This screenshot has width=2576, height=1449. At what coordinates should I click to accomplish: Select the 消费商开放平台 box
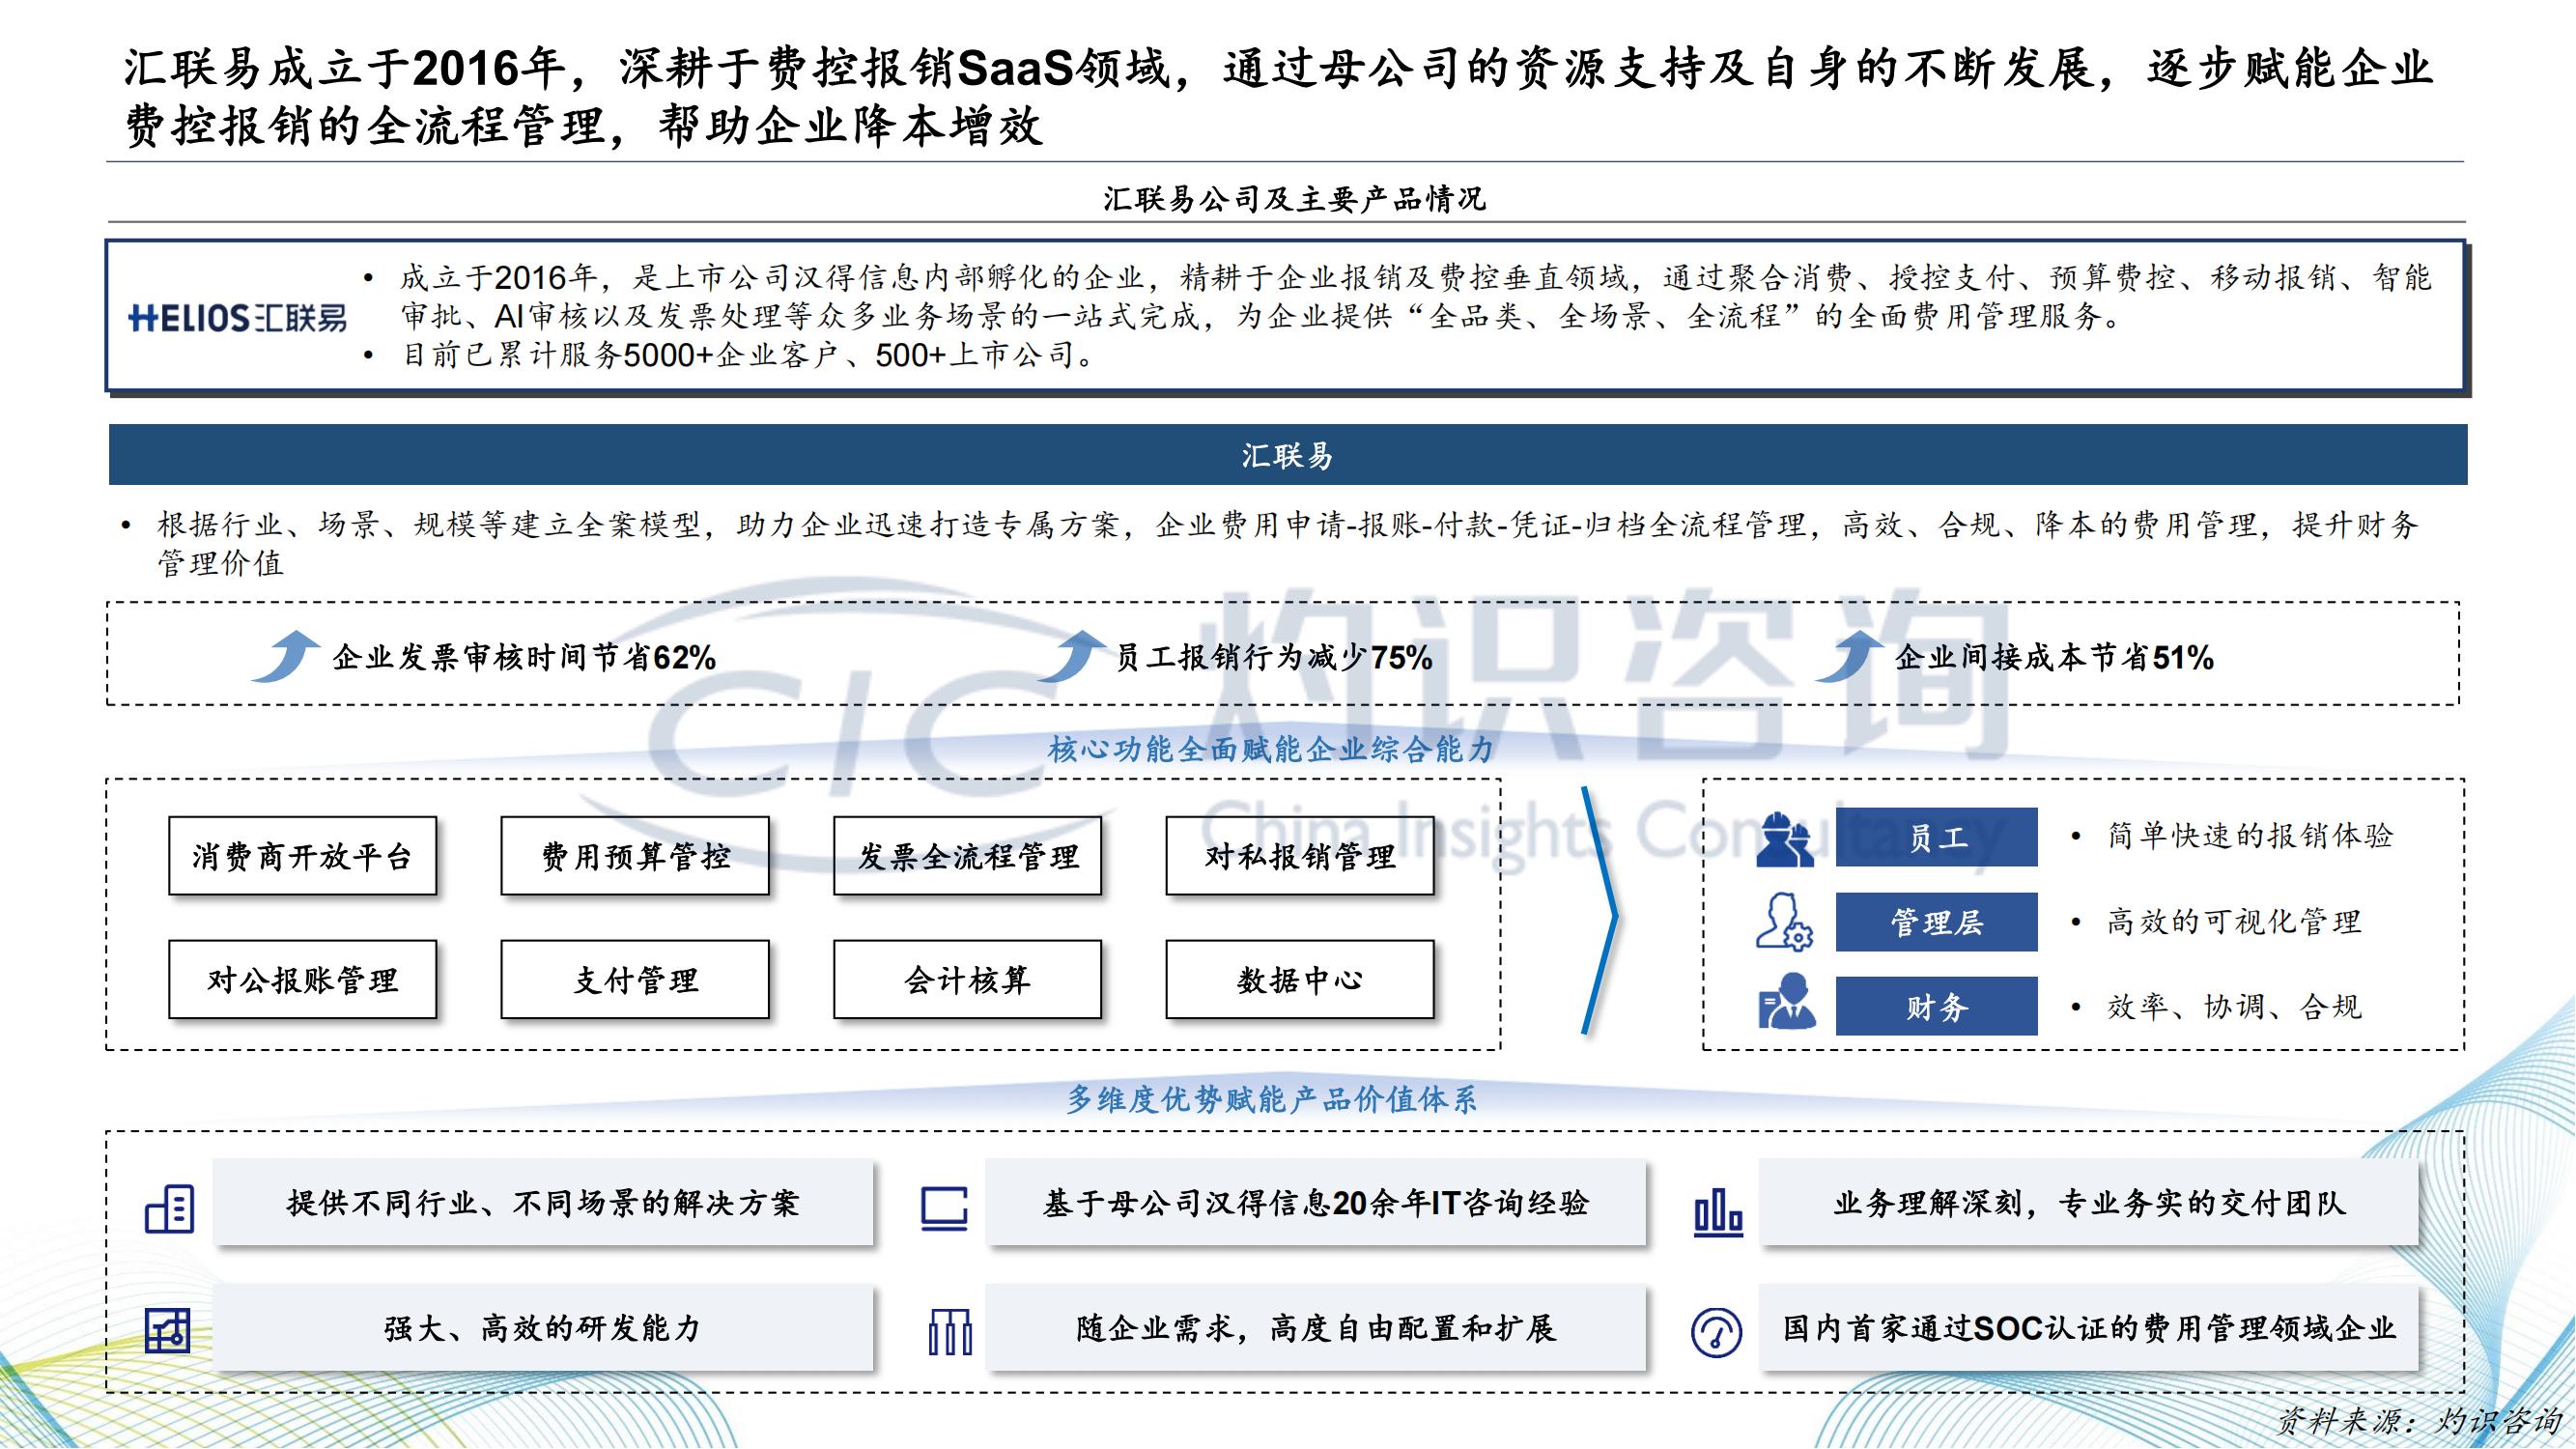click(x=303, y=856)
